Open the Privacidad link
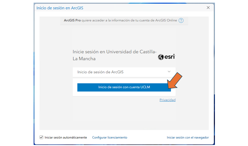 pyautogui.click(x=167, y=100)
